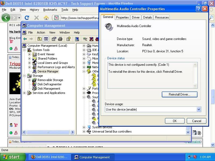Click Computer Management taskbar button
215x161 pixels.
(93, 157)
